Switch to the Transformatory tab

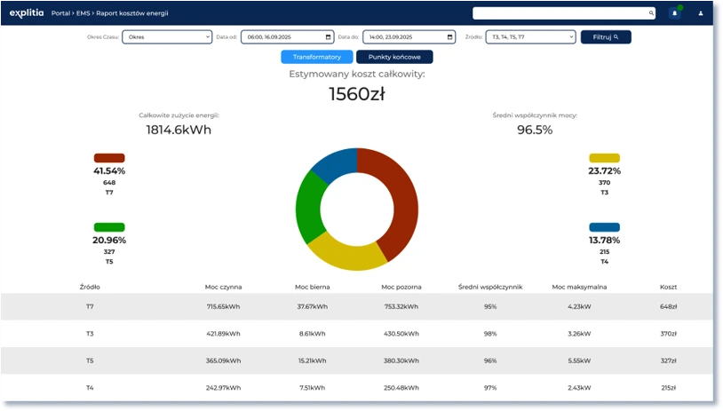pyautogui.click(x=316, y=57)
